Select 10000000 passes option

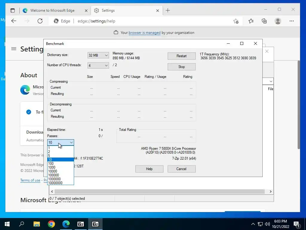pyautogui.click(x=60, y=183)
